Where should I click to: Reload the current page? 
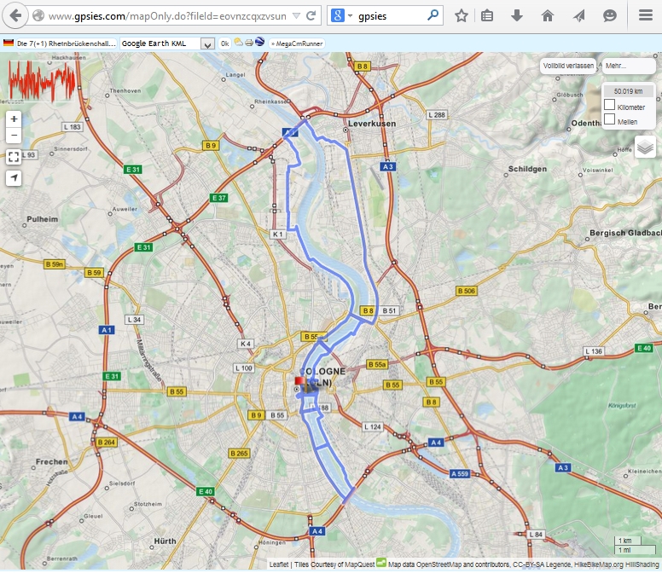(x=311, y=15)
